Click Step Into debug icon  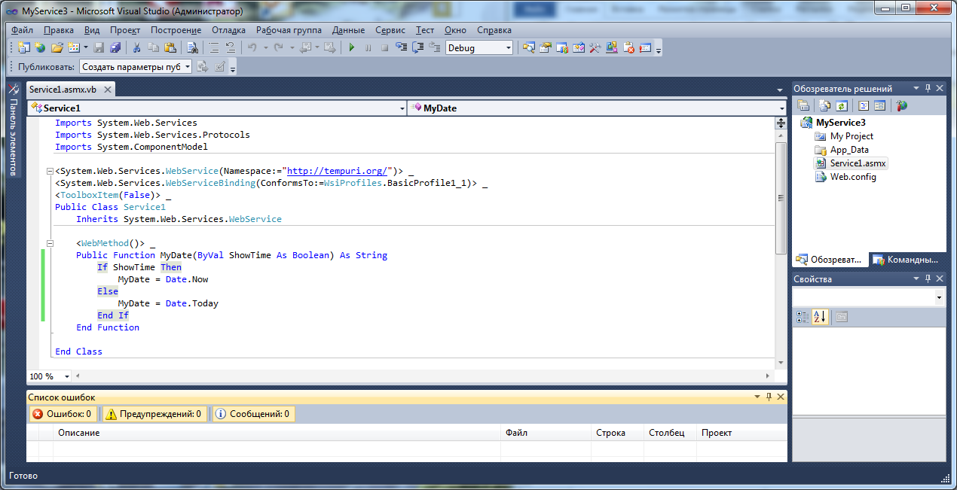[x=400, y=47]
